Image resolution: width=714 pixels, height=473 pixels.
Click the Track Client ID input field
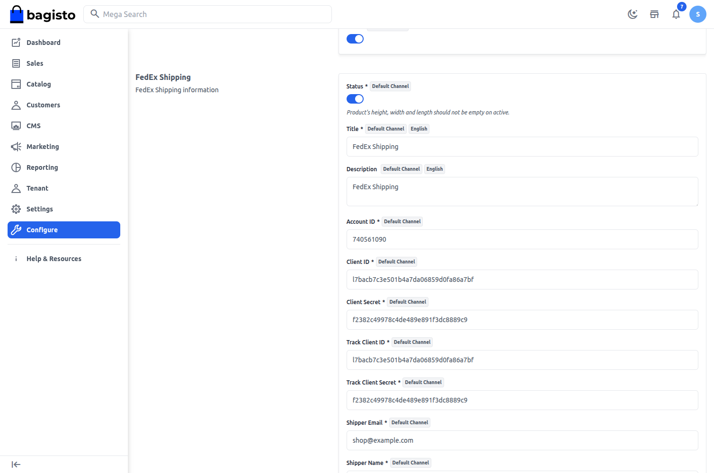pyautogui.click(x=522, y=360)
